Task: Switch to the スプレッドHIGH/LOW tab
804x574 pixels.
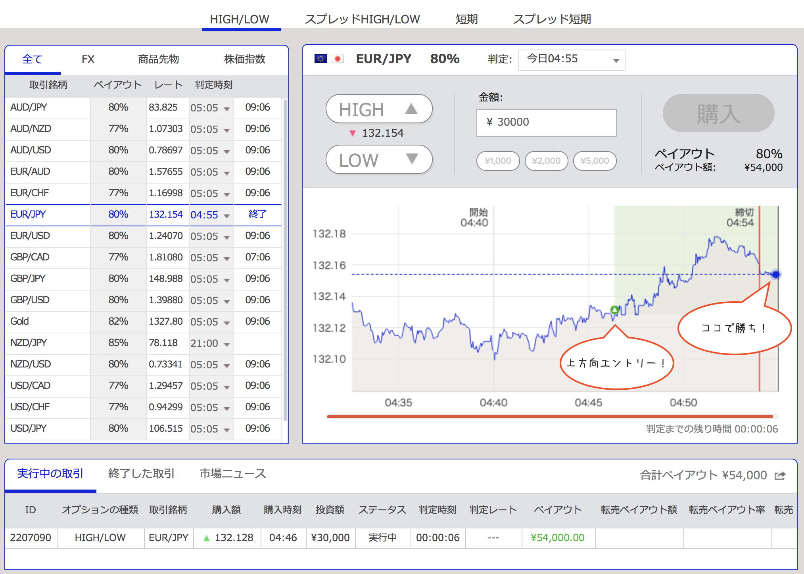Action: pos(362,19)
